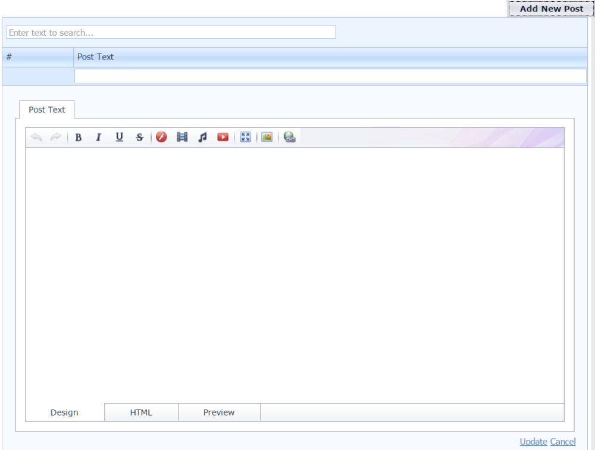Screen dimensions: 595x450
Task: Toggle Bold formatting in the editor
Action: [x=78, y=137]
